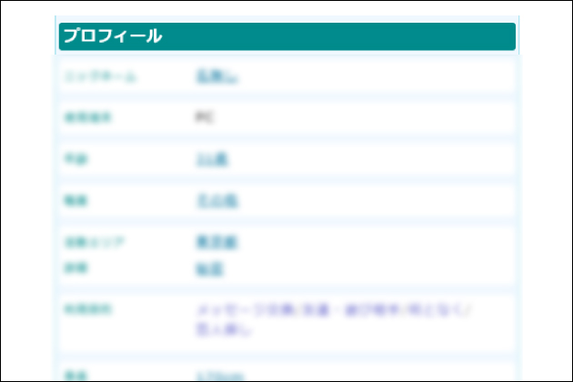Click the device row label beside PC
This screenshot has height=382, width=573.
pos(88,118)
